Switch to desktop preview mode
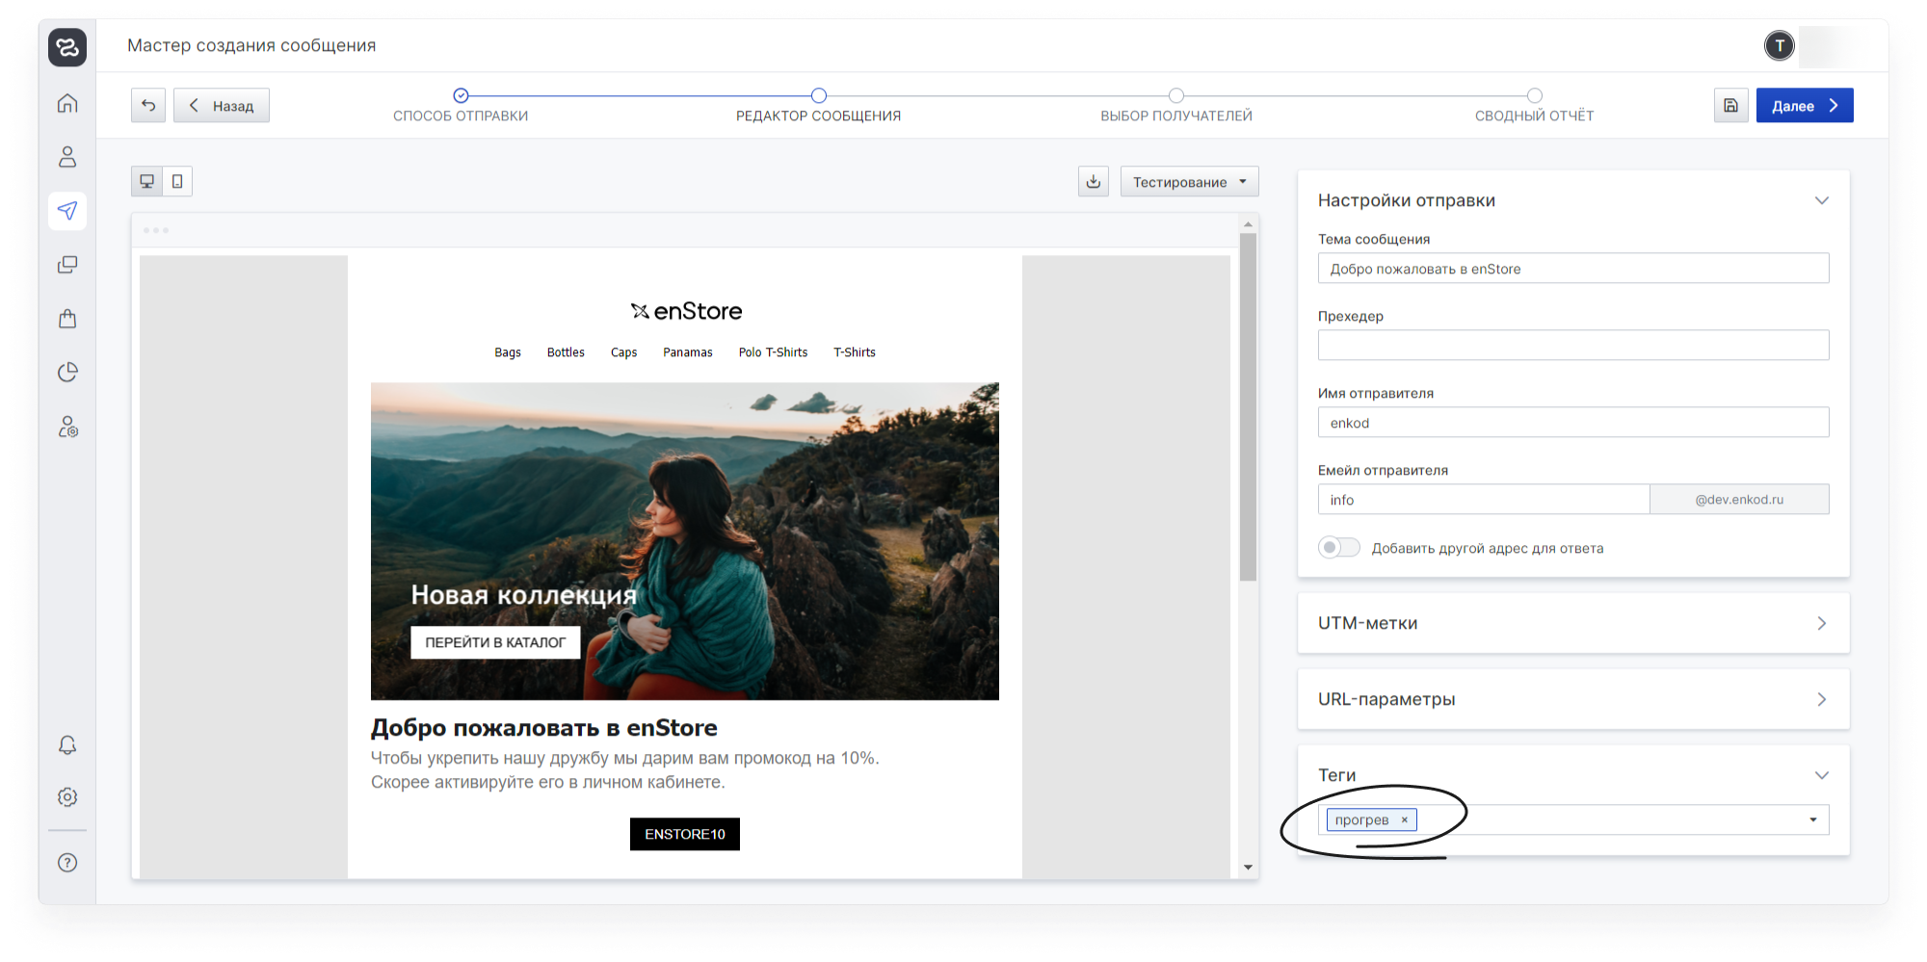The width and height of the screenshot is (1927, 962). pos(147,181)
